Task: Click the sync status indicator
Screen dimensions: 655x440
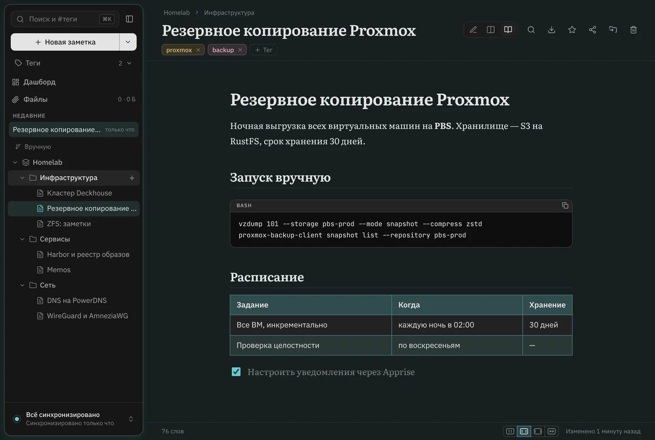Action: 17,419
